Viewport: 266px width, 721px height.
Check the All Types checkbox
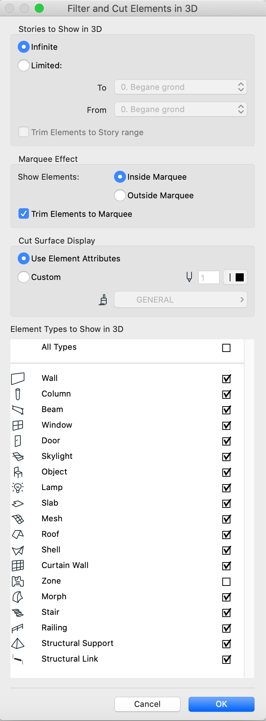(226, 348)
